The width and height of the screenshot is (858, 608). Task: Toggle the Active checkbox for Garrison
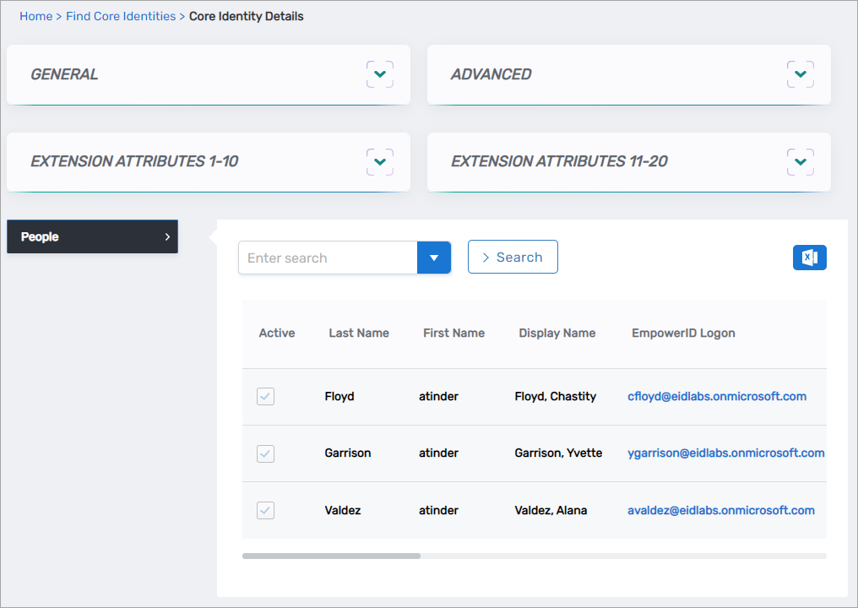pyautogui.click(x=265, y=453)
